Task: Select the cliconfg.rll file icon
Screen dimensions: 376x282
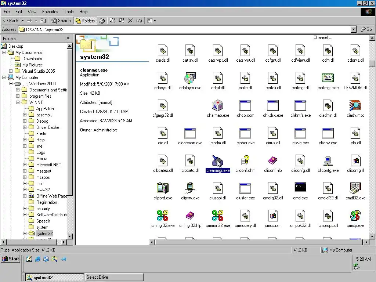Action: (x=355, y=161)
